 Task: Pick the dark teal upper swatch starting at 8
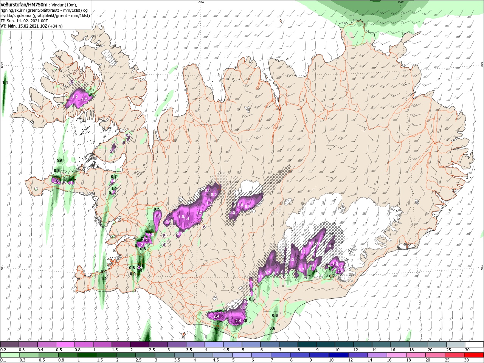click(x=307, y=344)
